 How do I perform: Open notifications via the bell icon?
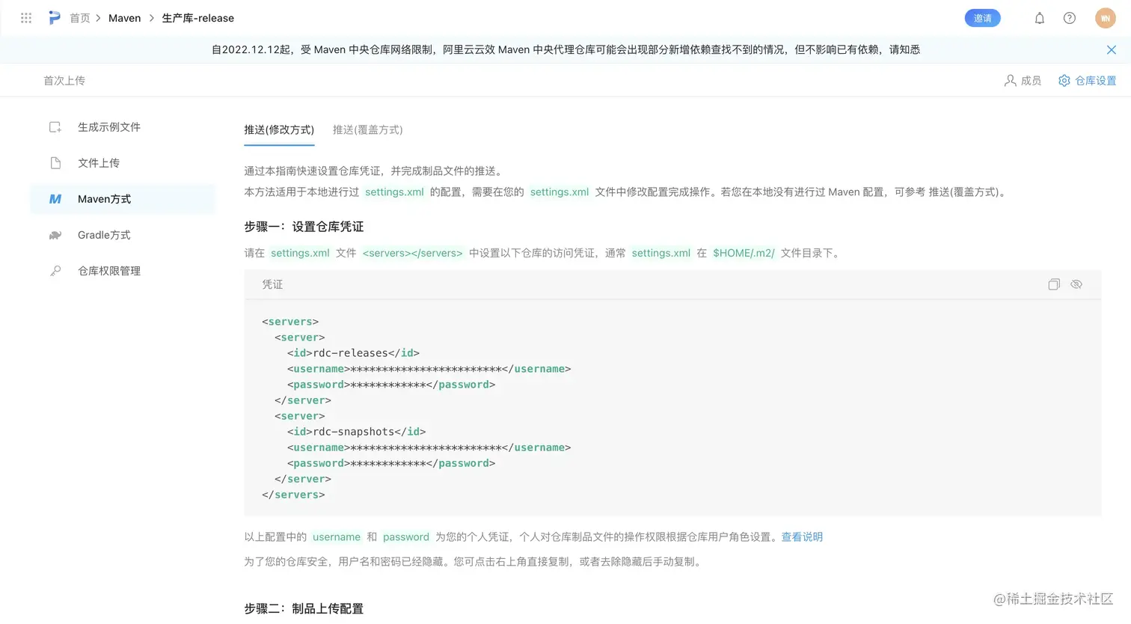1039,18
